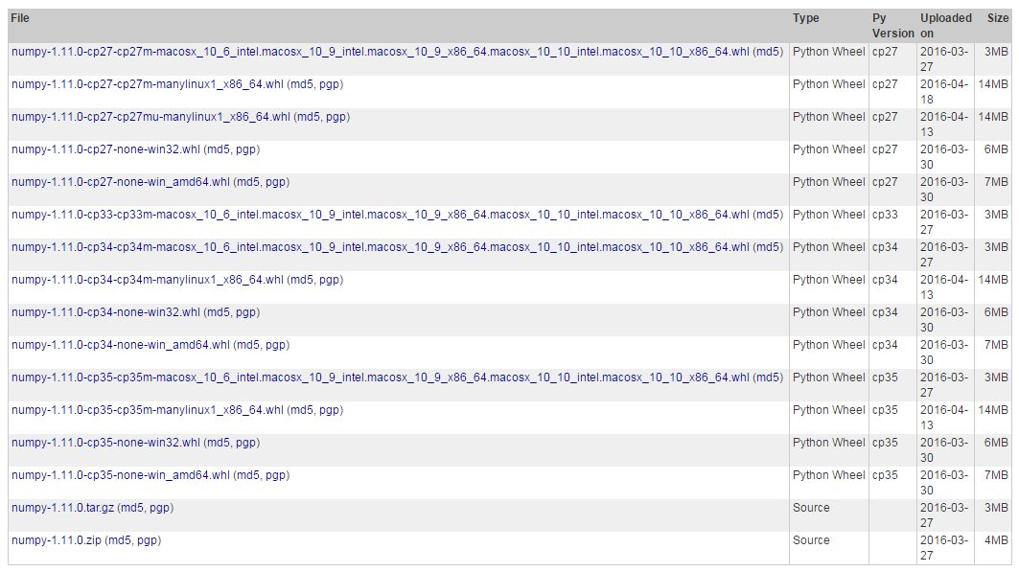Click the Type column header
The image size is (1019, 572).
pyautogui.click(x=806, y=17)
